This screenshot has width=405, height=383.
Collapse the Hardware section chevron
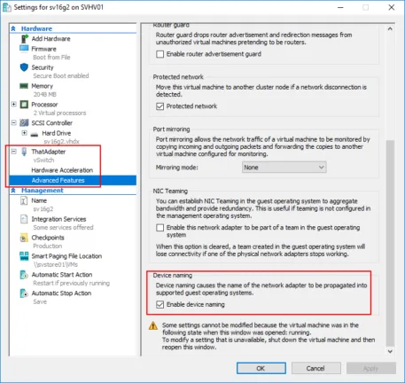tap(13, 28)
